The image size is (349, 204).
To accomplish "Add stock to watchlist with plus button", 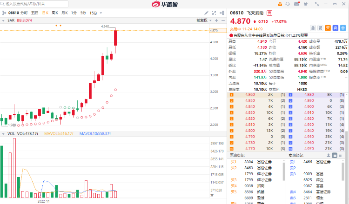I will (343, 28).
